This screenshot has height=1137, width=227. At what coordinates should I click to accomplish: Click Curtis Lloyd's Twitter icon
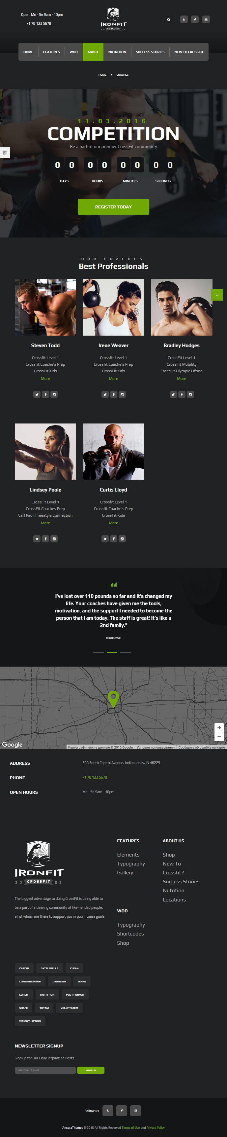click(x=105, y=539)
